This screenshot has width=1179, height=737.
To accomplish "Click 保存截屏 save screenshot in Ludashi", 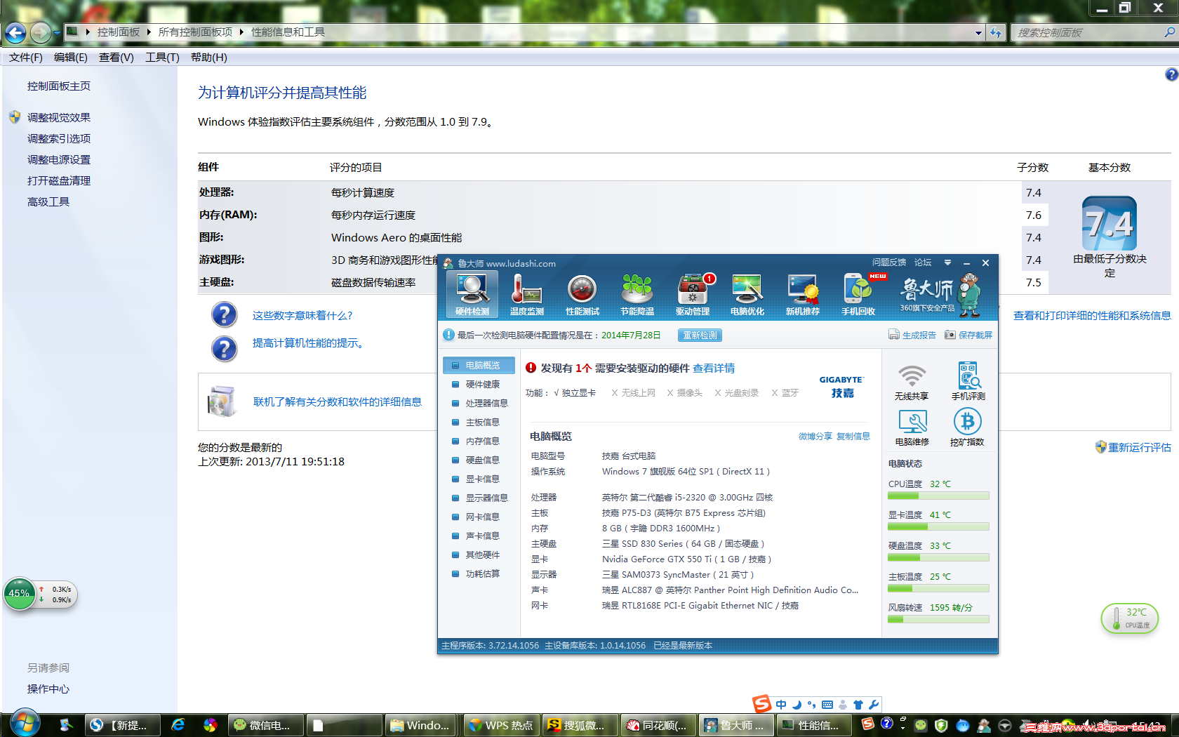I will (968, 335).
